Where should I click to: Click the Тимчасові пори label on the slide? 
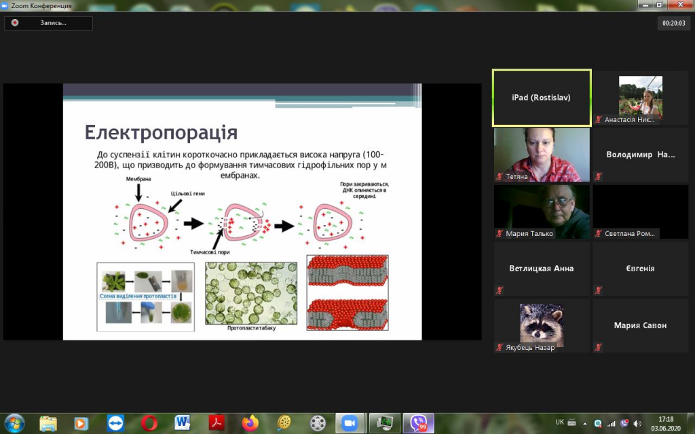(x=210, y=252)
